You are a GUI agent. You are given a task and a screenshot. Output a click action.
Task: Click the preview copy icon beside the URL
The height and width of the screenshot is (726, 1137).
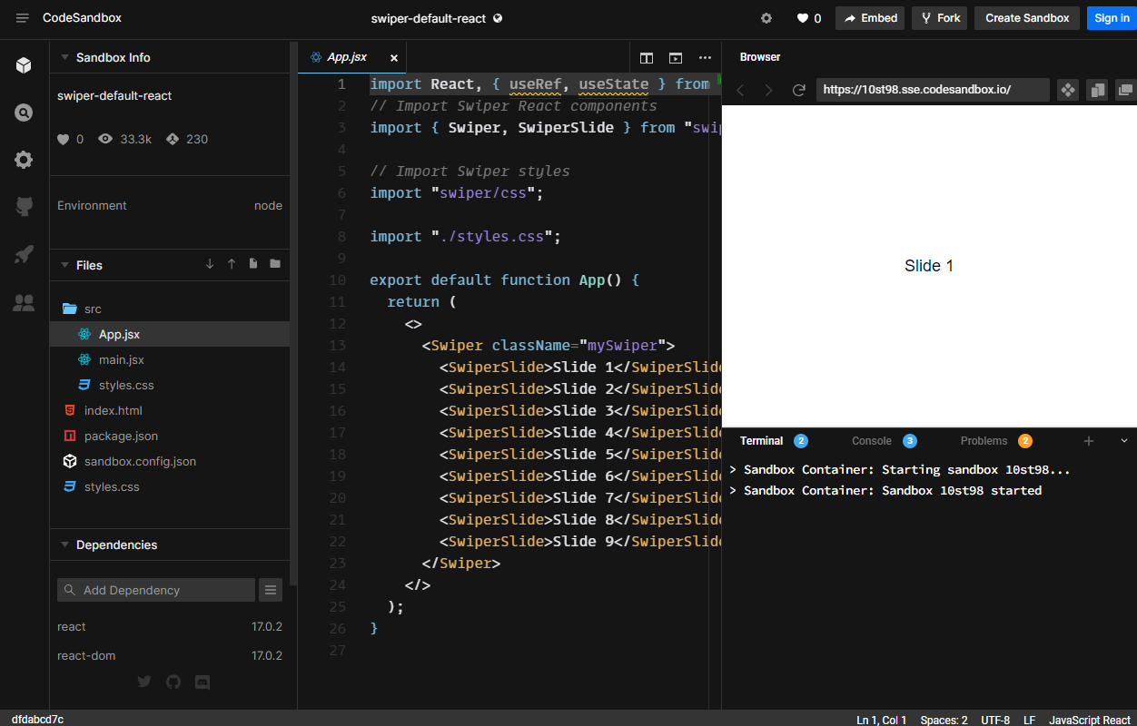[1097, 90]
